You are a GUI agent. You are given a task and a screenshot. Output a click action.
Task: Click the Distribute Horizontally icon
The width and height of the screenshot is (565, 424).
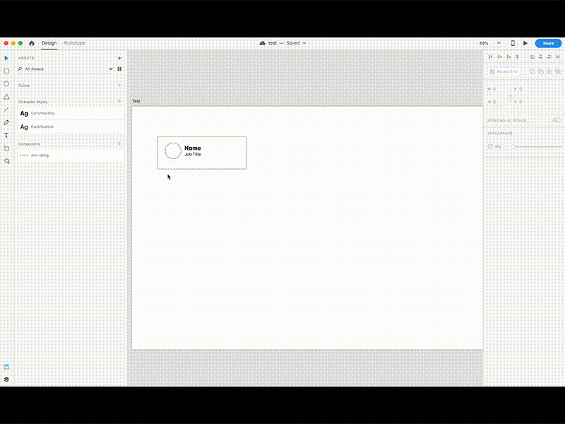(558, 57)
